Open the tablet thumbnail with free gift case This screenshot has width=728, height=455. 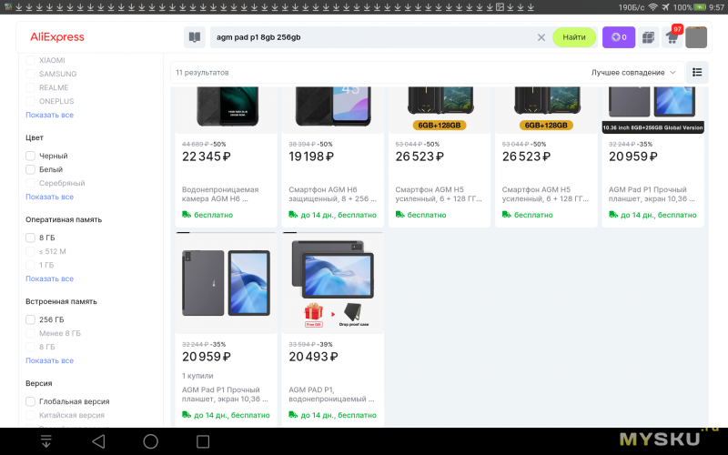(332, 283)
